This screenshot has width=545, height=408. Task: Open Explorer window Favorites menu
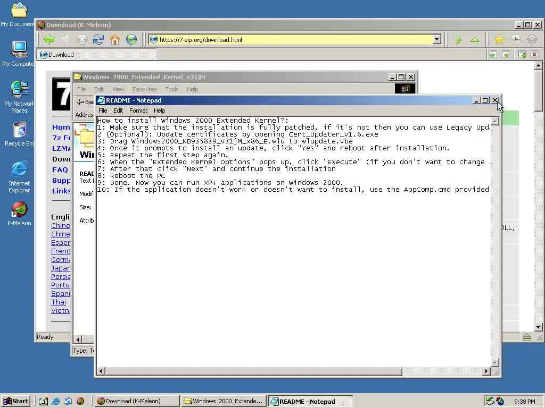[145, 89]
